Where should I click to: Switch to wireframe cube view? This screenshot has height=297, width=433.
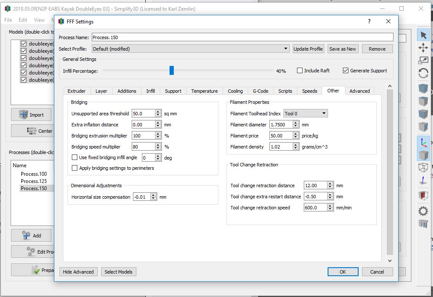tap(423, 167)
